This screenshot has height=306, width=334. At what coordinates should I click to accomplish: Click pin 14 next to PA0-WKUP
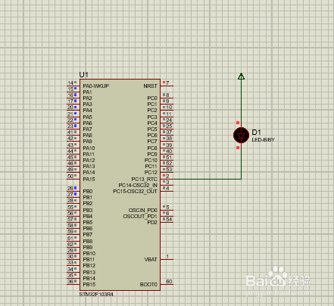(70, 83)
